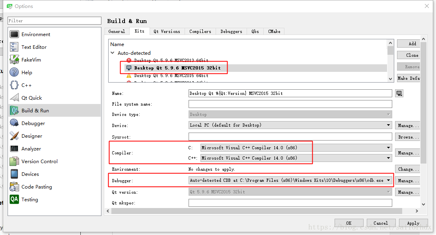Open the C++ compiler dropdown
The image size is (436, 235).
tap(296, 158)
